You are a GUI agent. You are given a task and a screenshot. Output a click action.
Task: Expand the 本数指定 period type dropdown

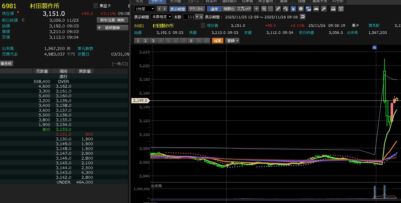(x=161, y=17)
